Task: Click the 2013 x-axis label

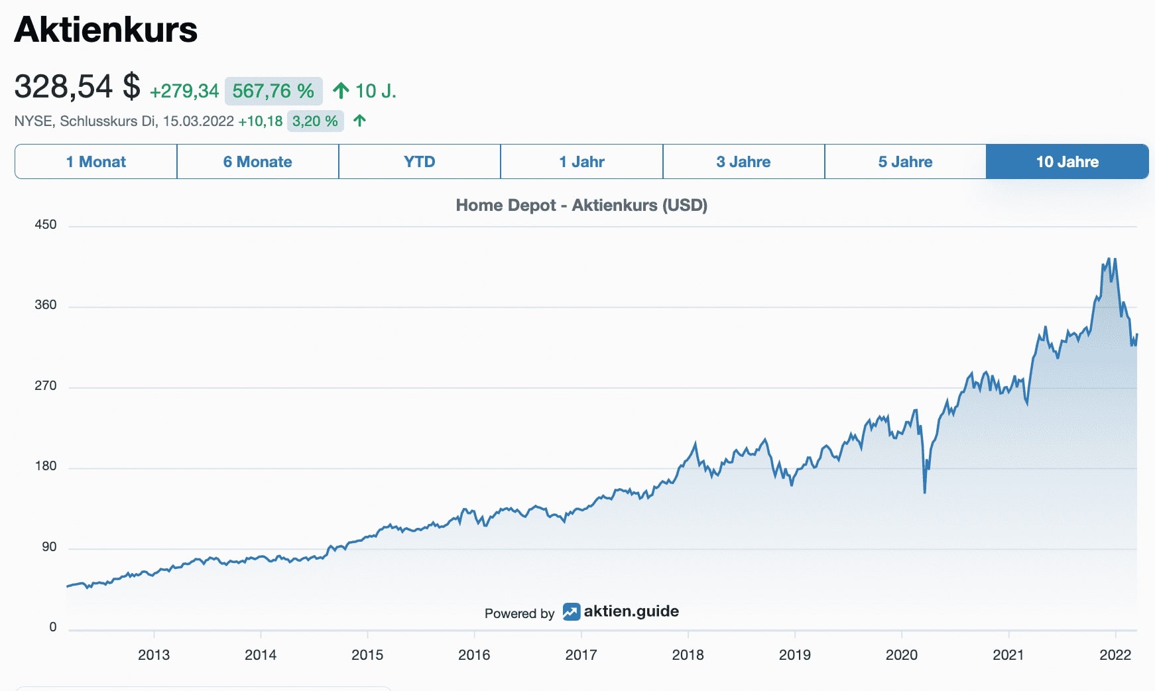Action: 154,655
